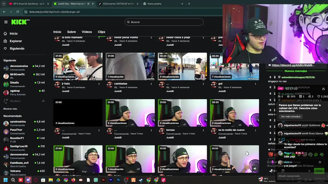Play 'se lo metio de nuevo' thumbnail
This screenshot has height=184, width=328.
[x=234, y=113]
